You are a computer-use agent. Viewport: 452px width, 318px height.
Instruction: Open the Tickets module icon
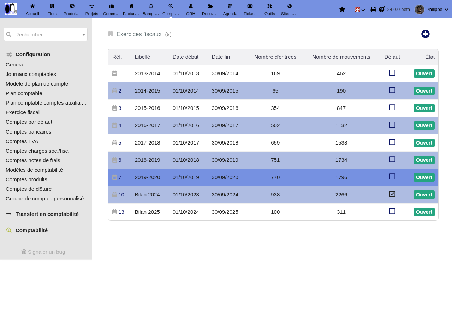tap(250, 9)
